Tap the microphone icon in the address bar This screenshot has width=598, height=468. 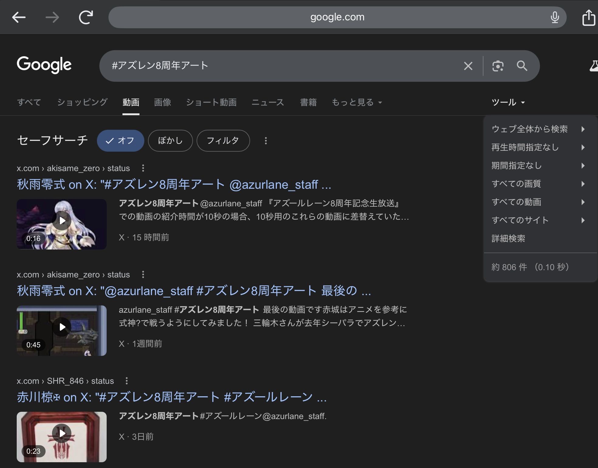click(555, 17)
